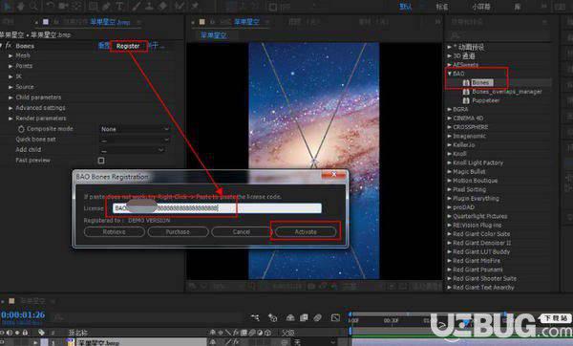Image resolution: width=573 pixels, height=346 pixels.
Task: Click Retrieve in registration dialog
Action: point(115,232)
